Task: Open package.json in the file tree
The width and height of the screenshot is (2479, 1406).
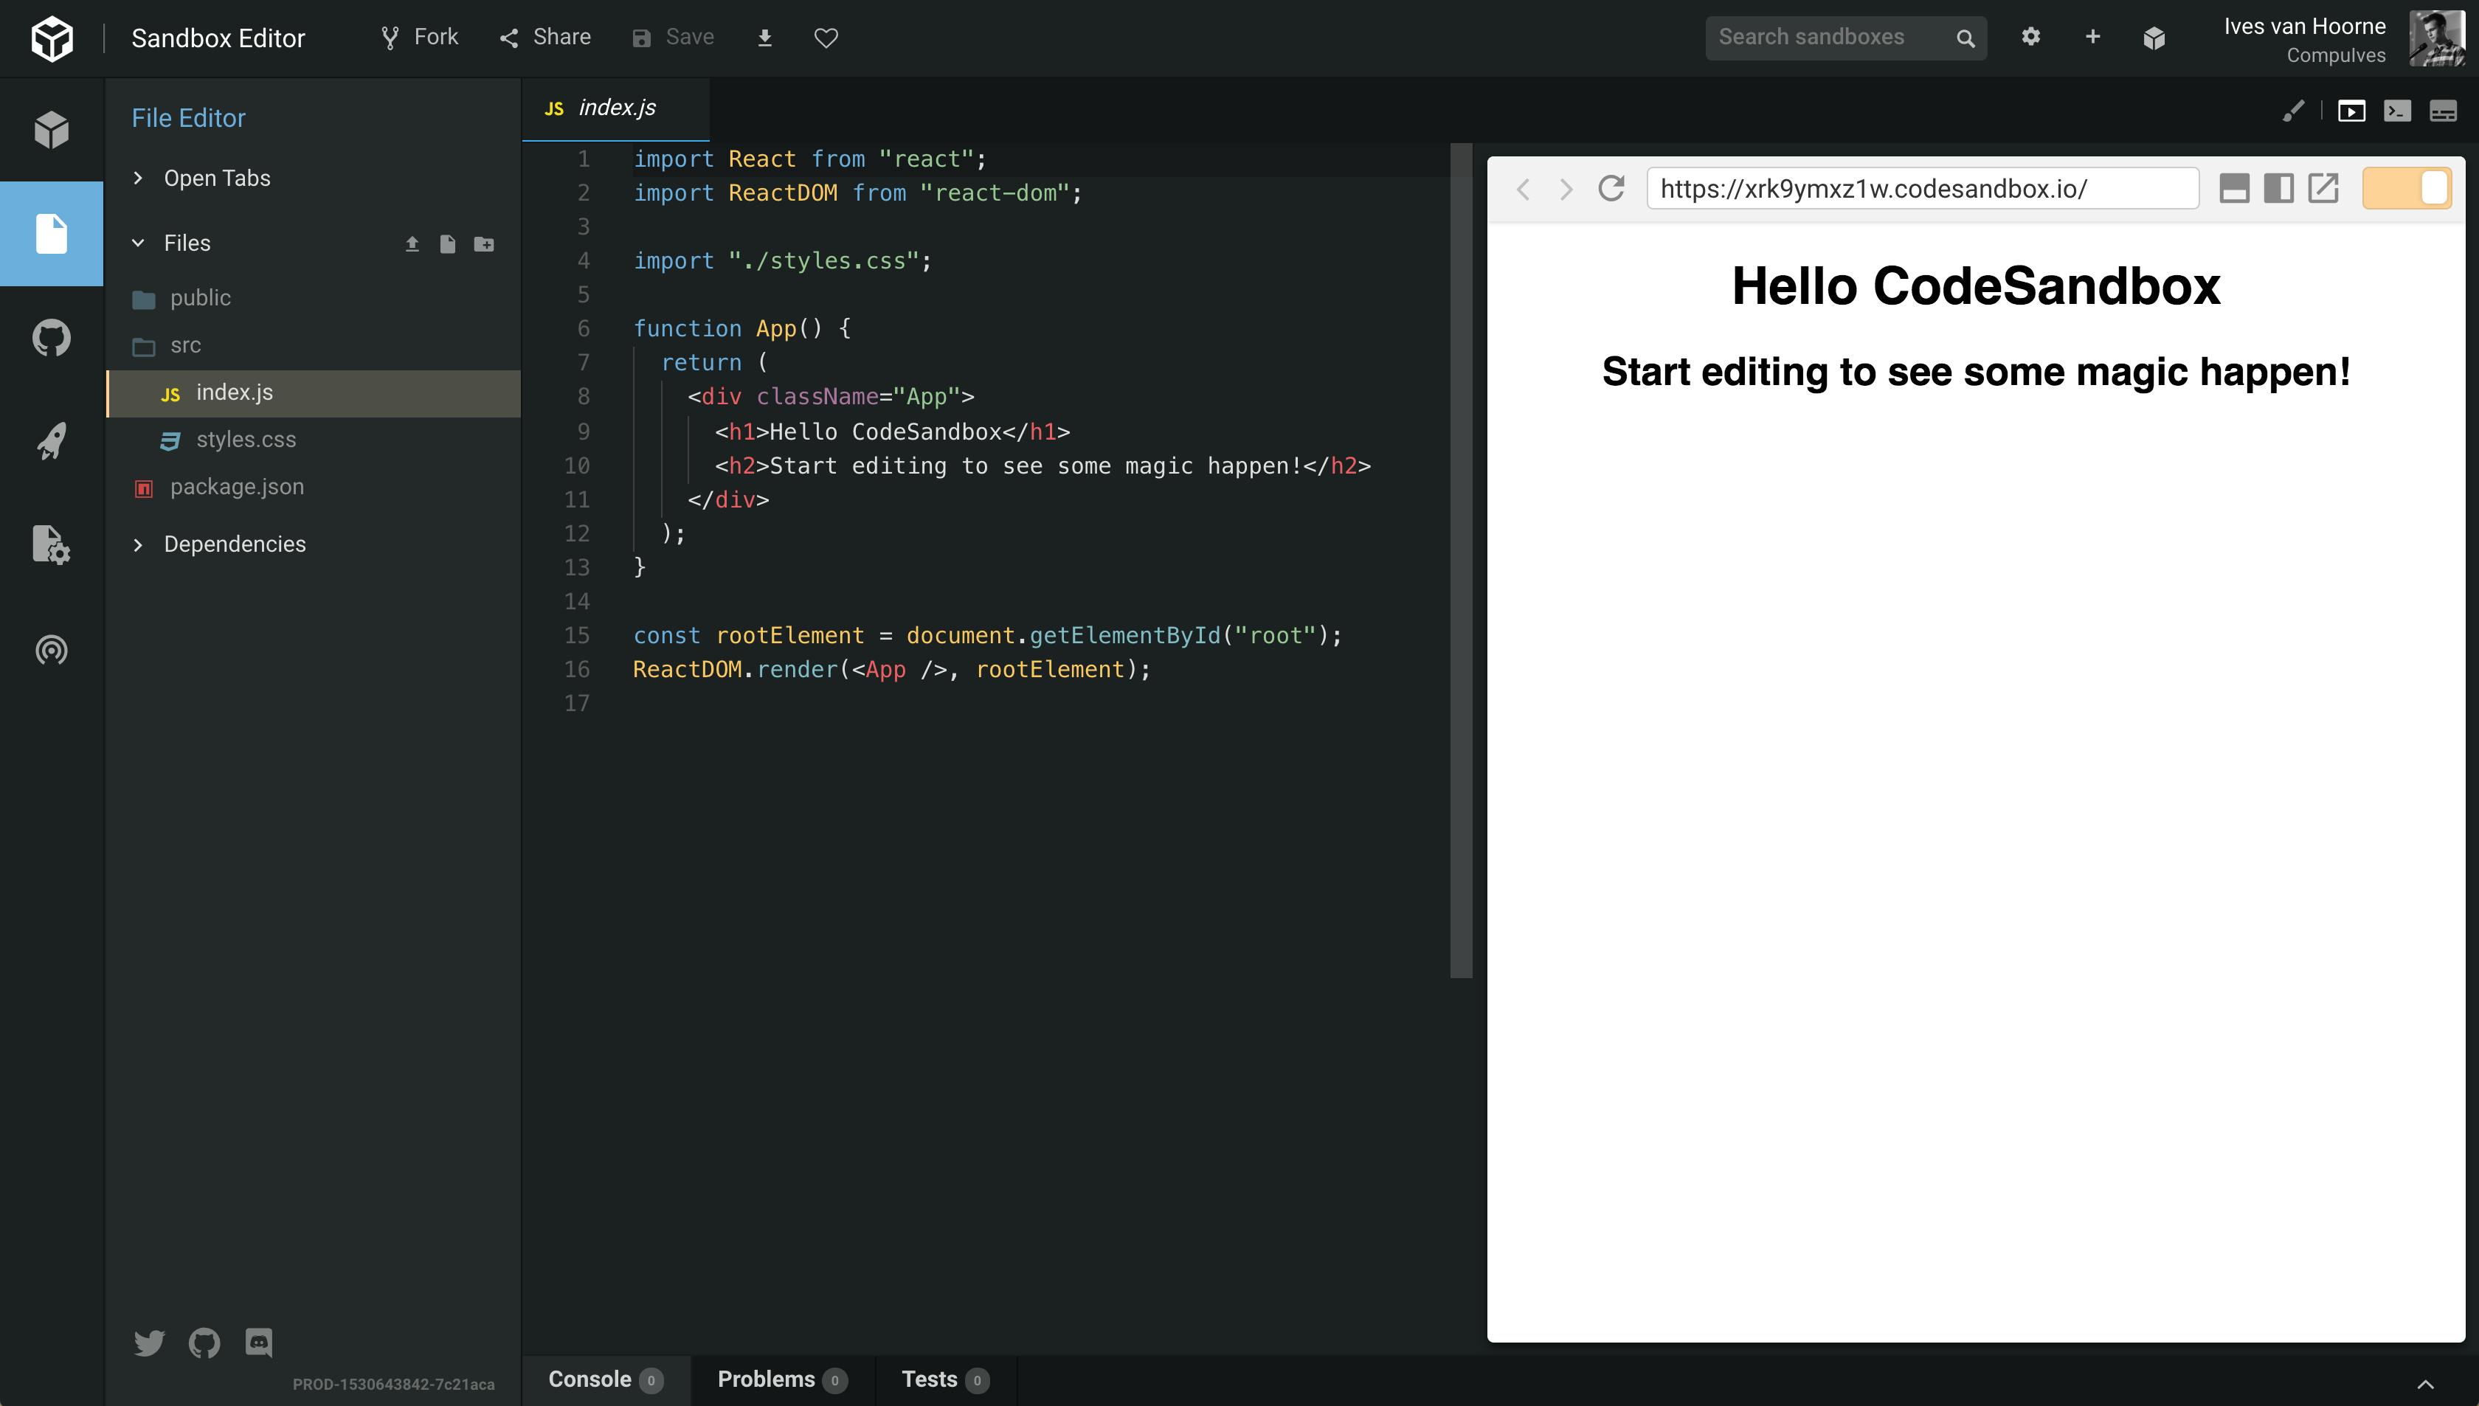Action: [314, 488]
